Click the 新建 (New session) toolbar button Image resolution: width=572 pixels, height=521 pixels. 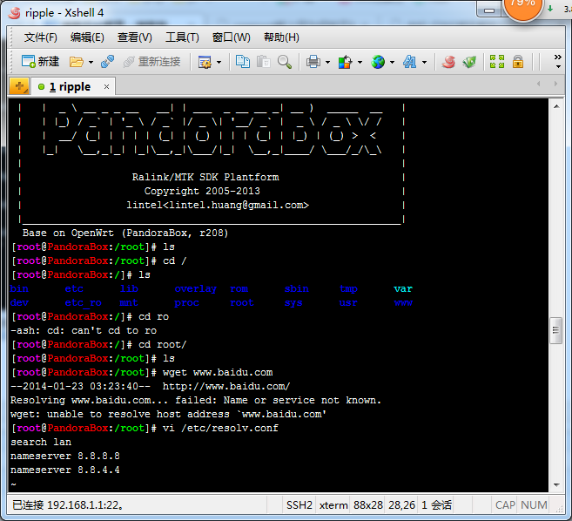coord(40,62)
